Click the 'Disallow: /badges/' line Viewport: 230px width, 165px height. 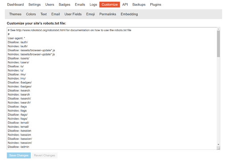click(x=20, y=82)
